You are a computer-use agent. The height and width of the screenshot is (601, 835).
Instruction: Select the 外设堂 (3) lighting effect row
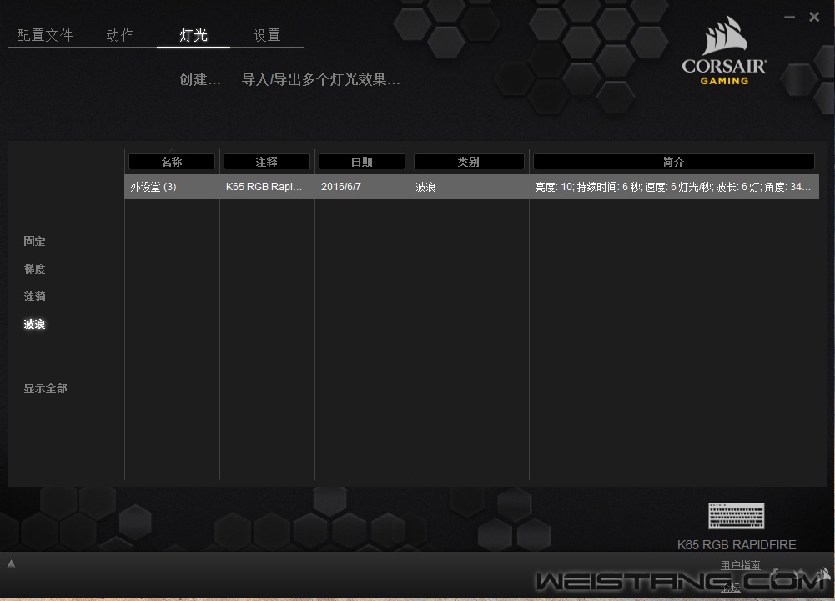tap(472, 186)
